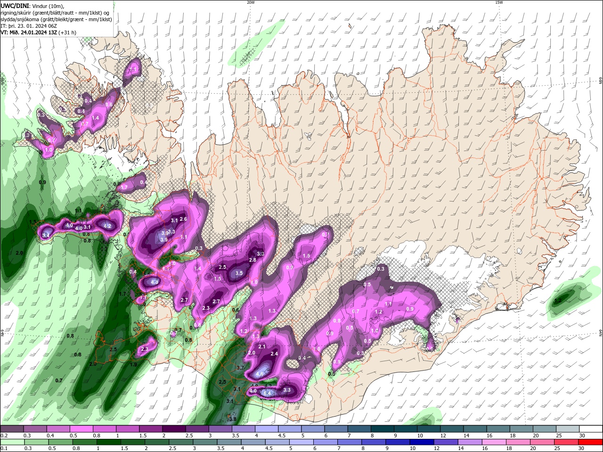The image size is (603, 452).
Task: Click the 3.5 snowfall value on the map
Action: click(x=239, y=273)
